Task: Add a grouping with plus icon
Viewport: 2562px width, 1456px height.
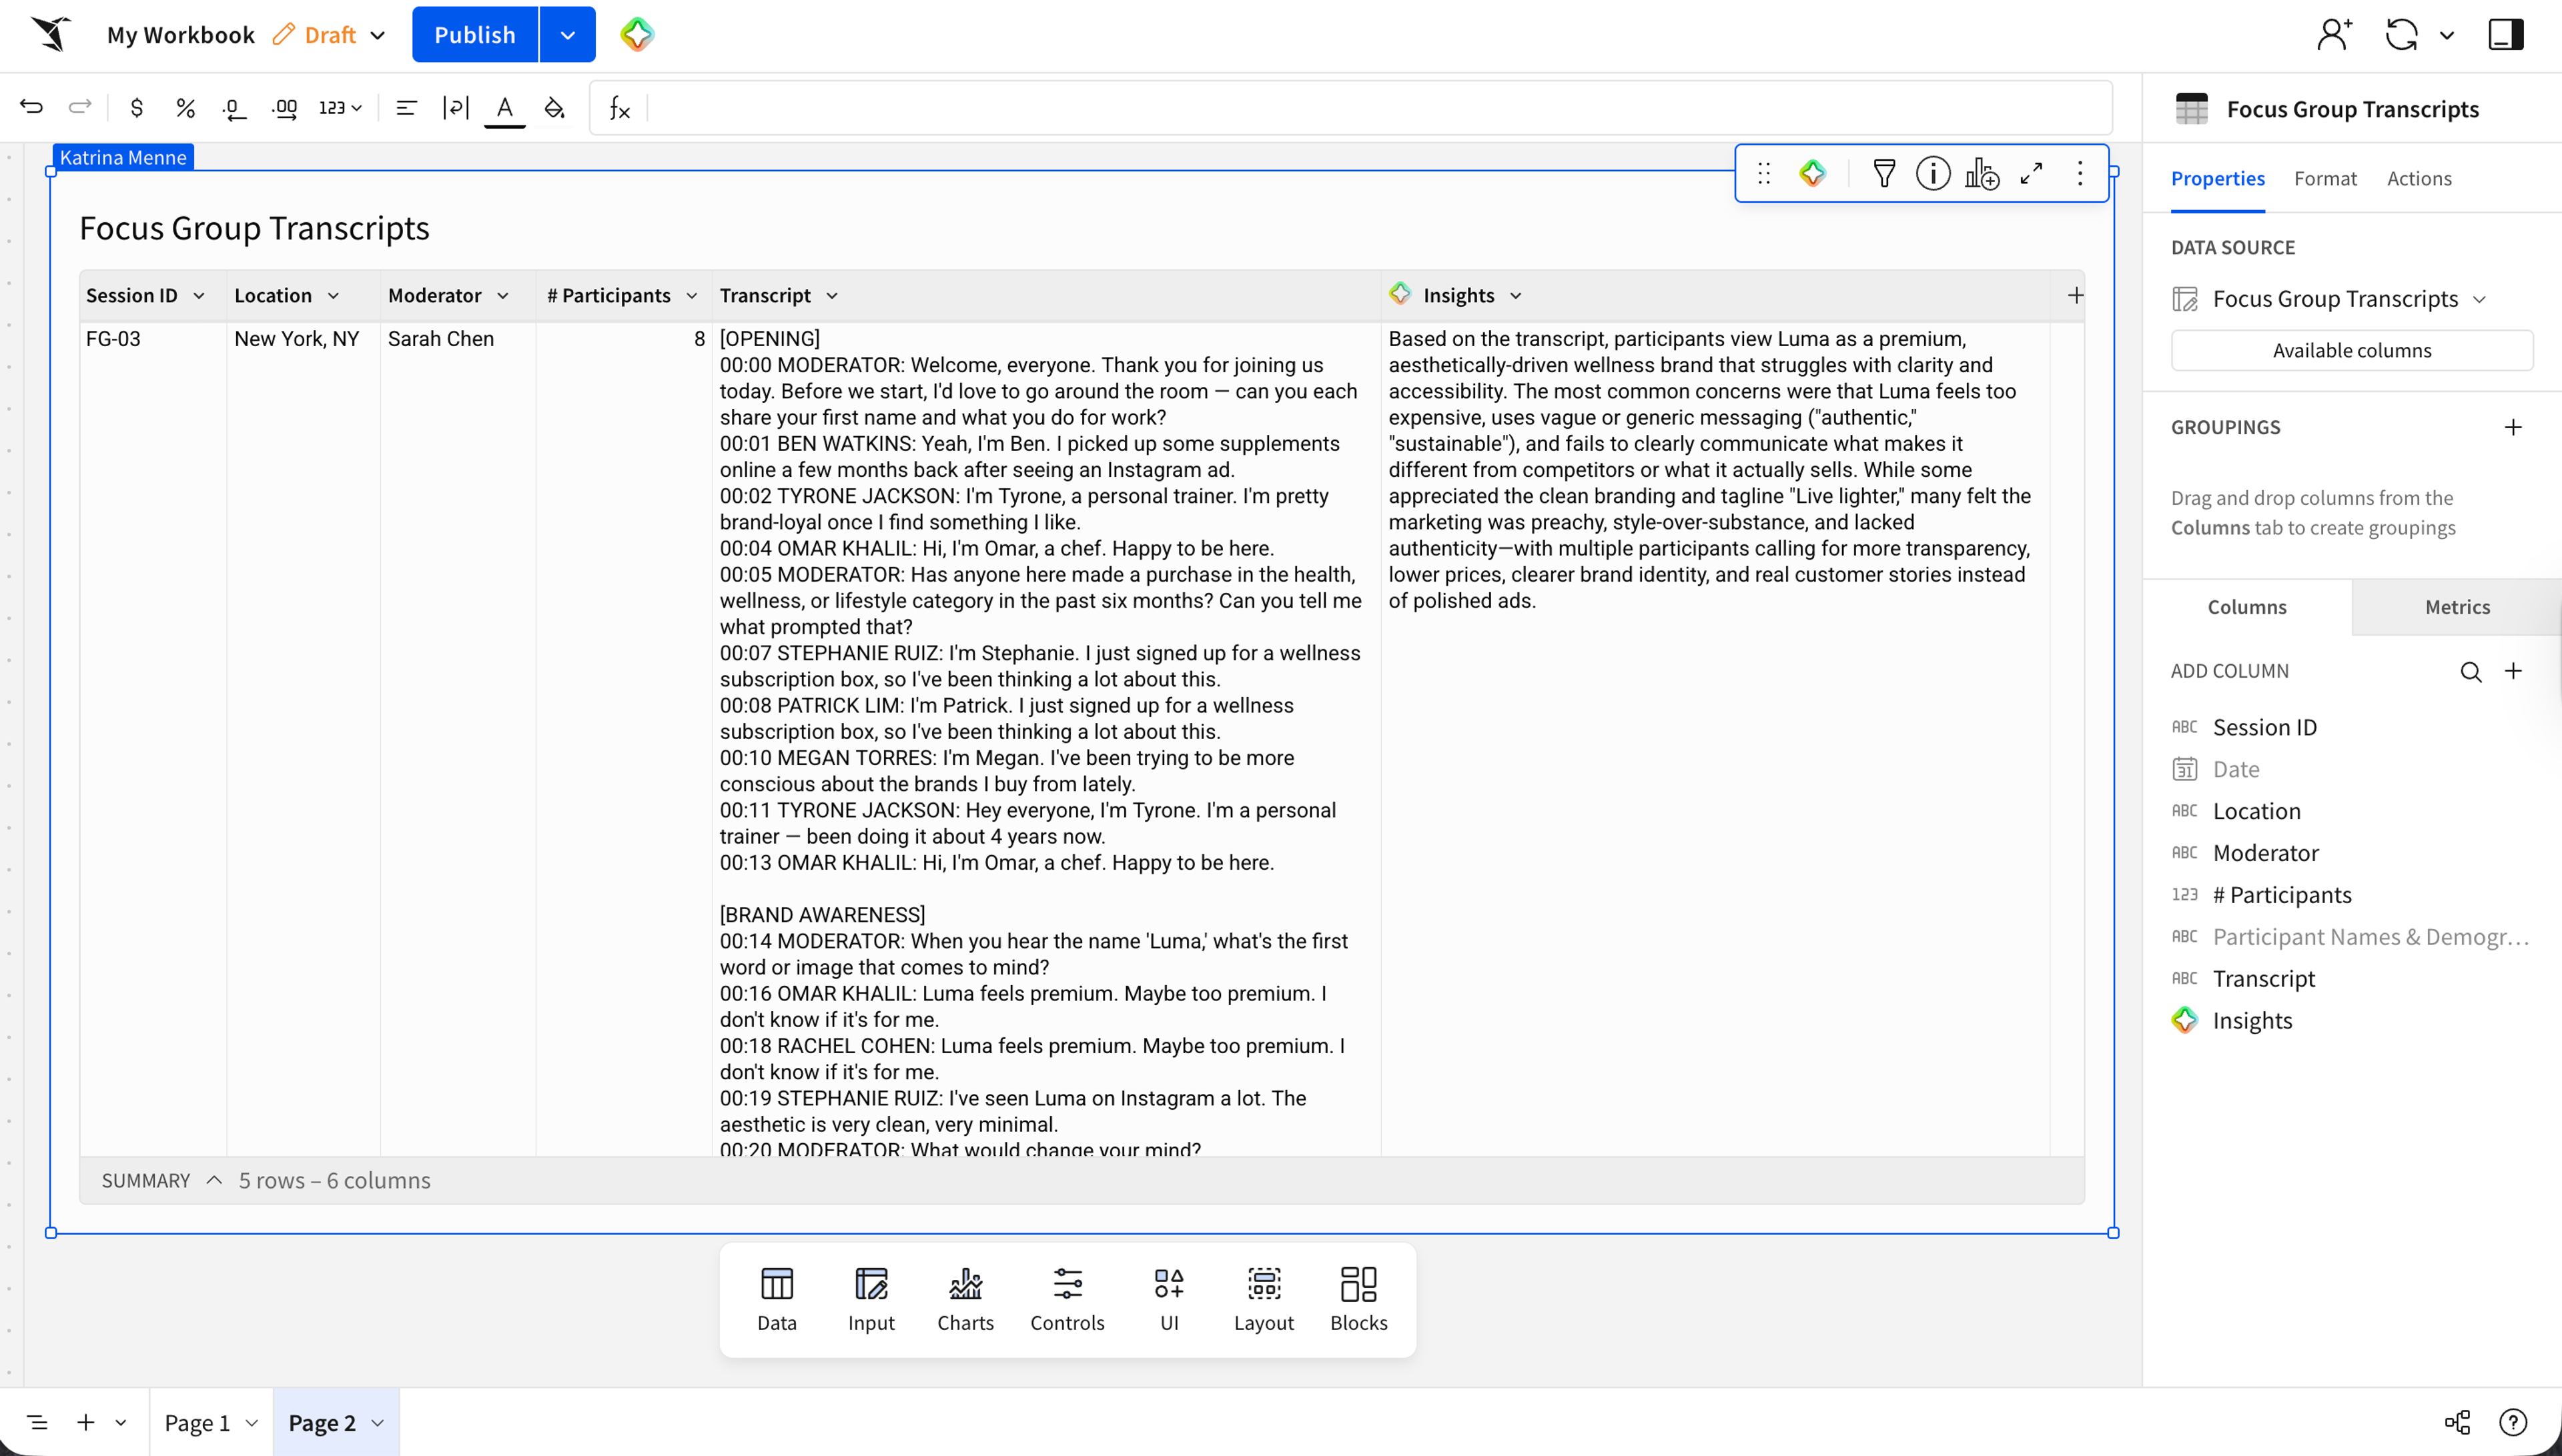Action: (2513, 427)
